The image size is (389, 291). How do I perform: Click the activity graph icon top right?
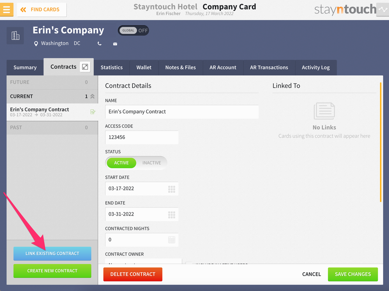coord(383,9)
